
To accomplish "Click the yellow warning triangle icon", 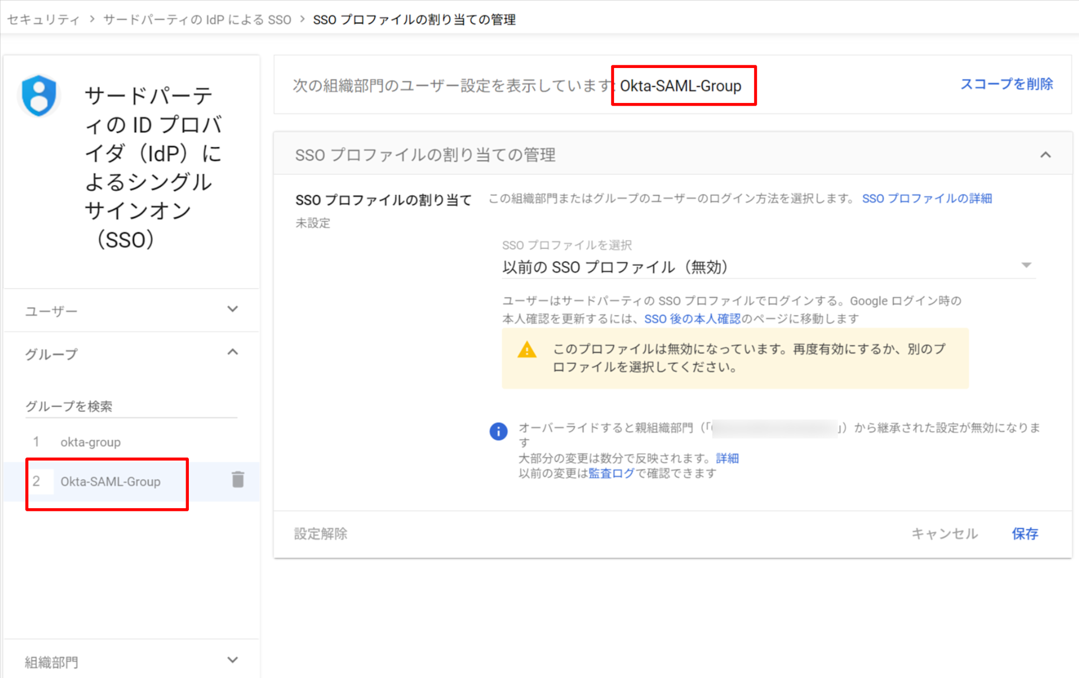I will click(x=527, y=350).
